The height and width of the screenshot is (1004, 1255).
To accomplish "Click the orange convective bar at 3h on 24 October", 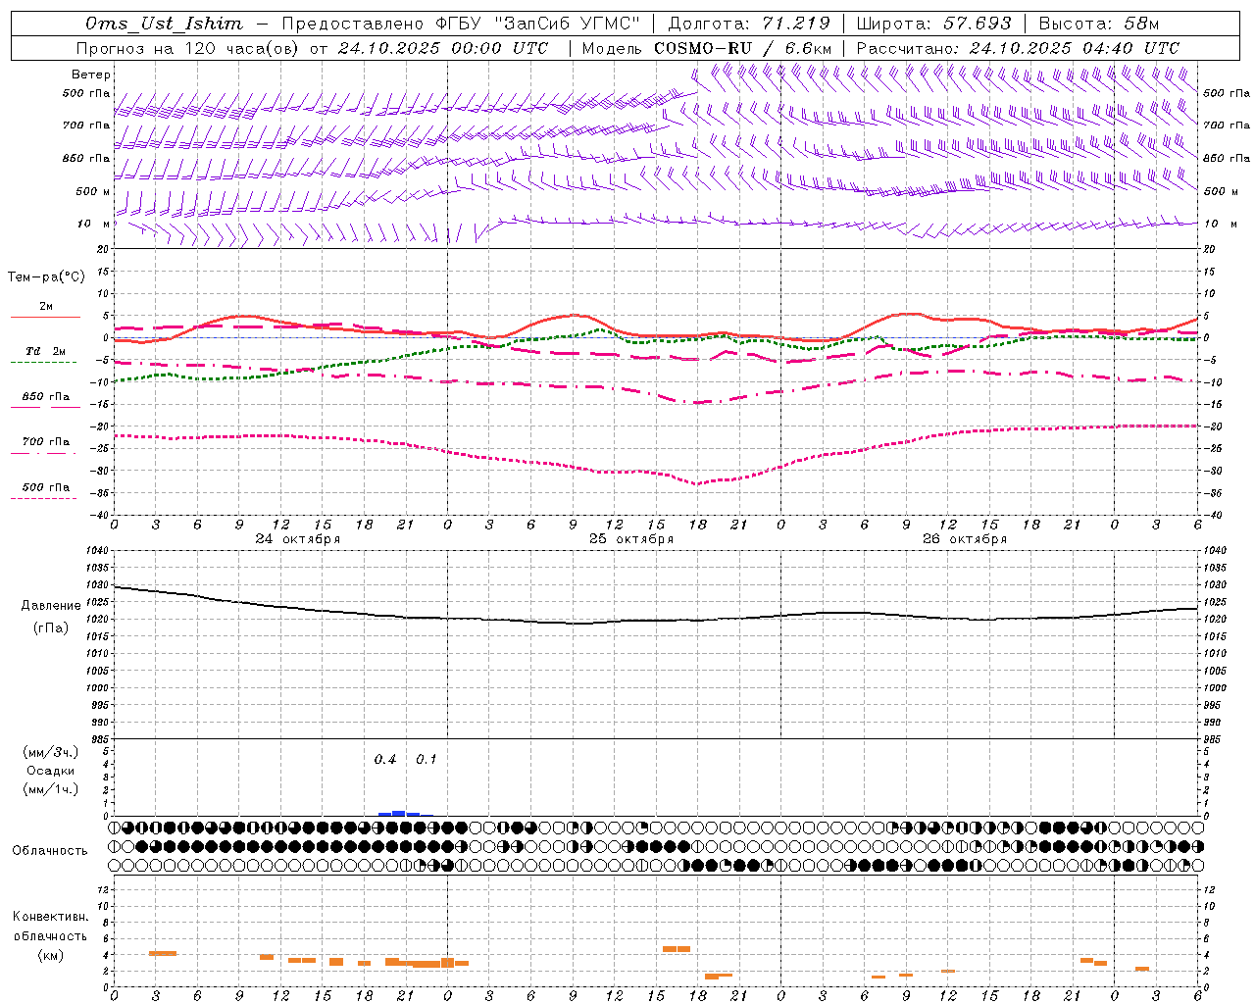I will (163, 953).
